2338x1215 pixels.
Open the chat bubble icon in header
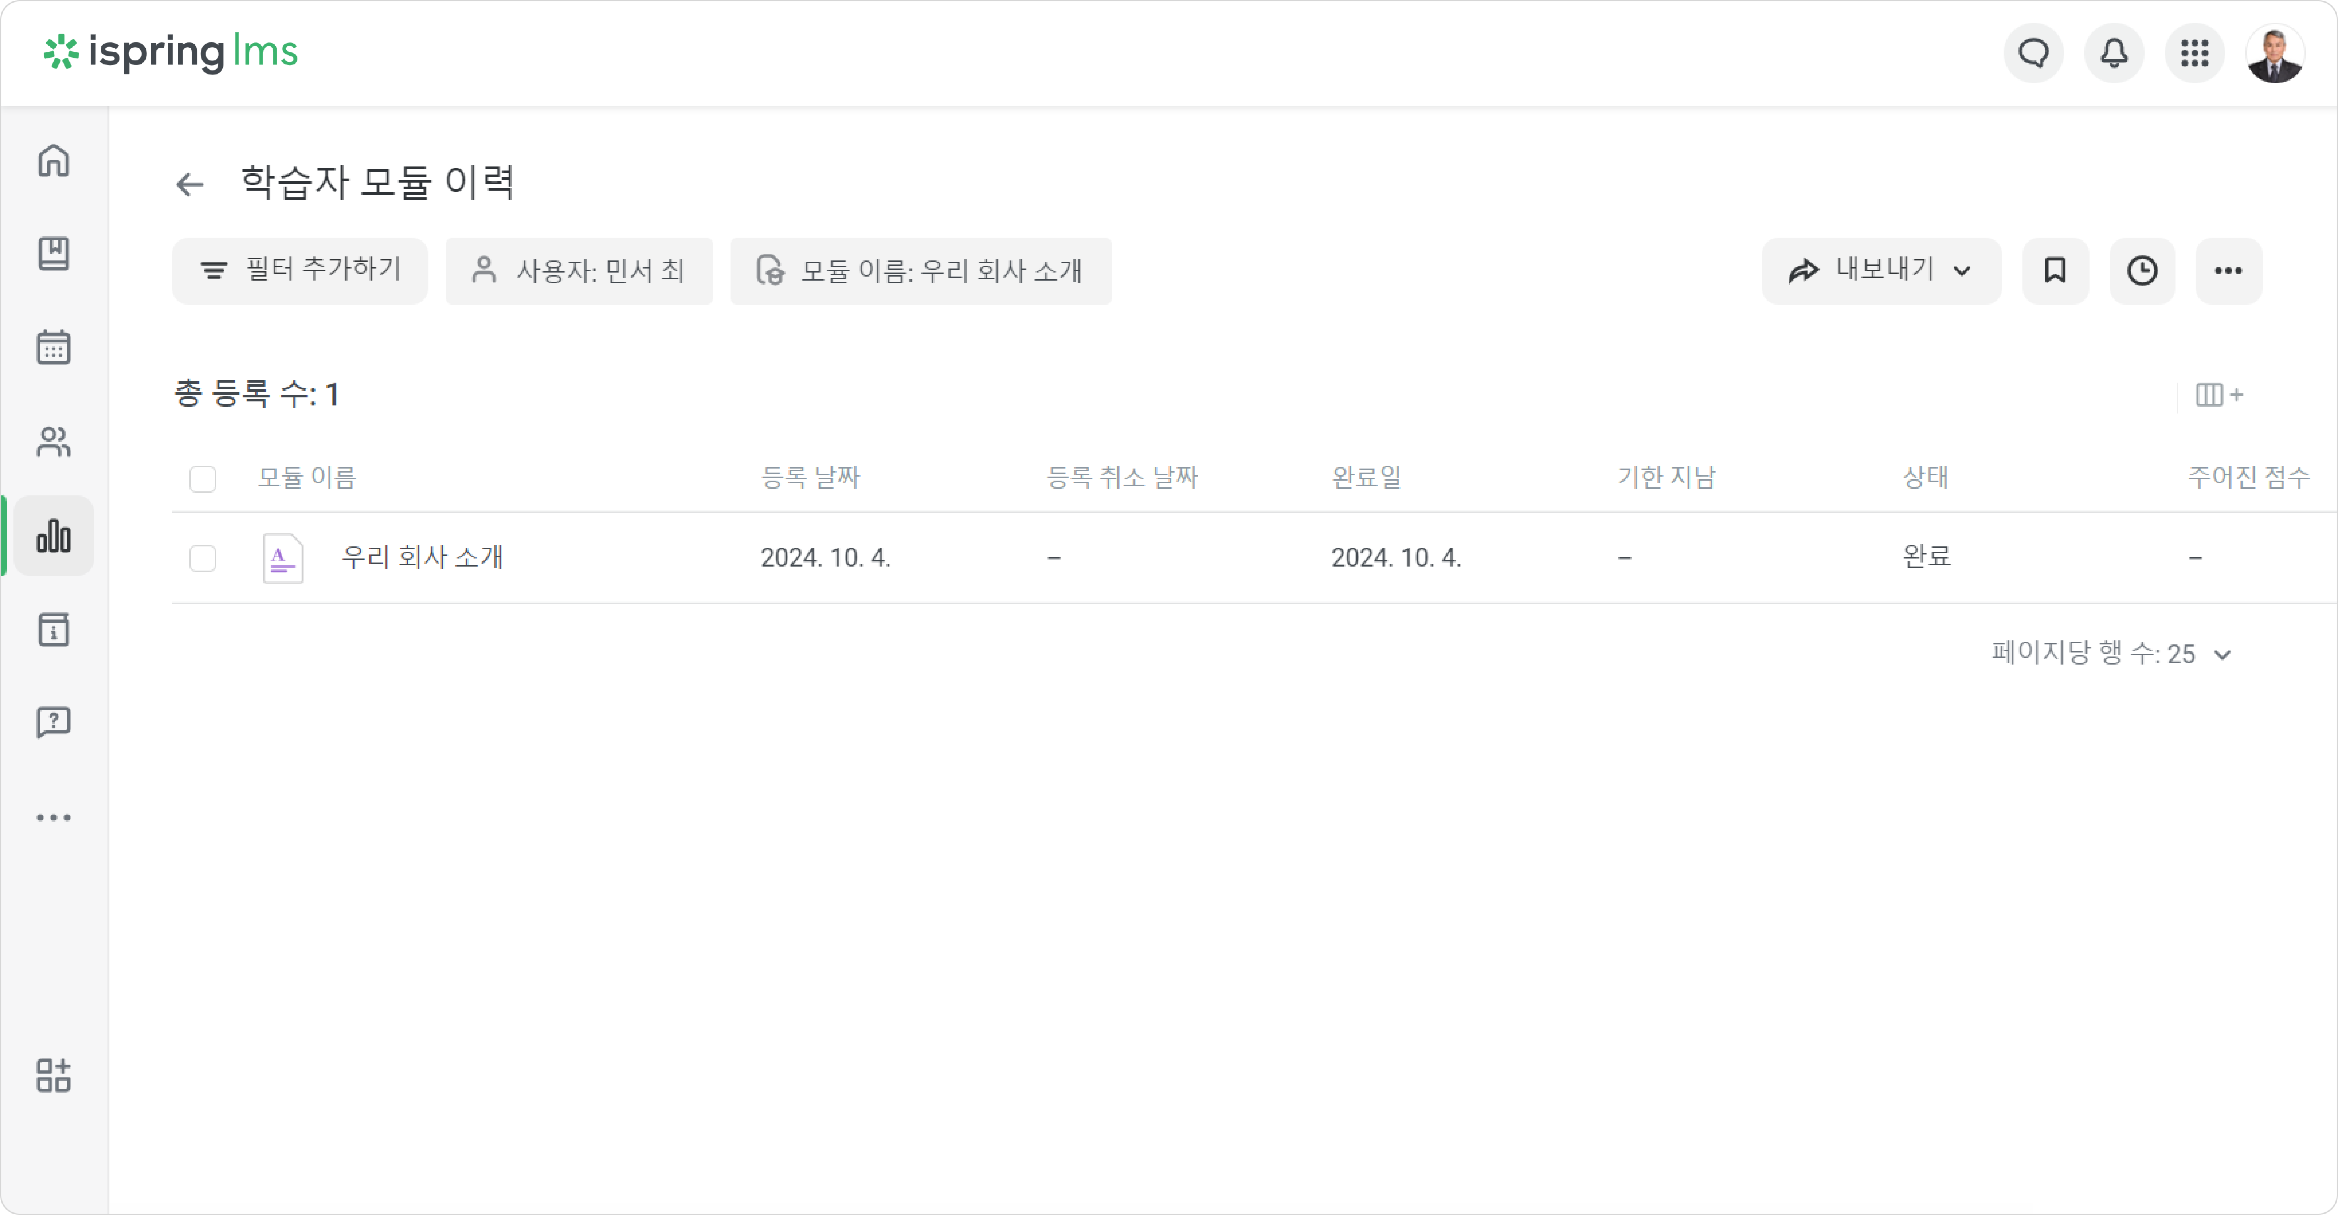point(2033,53)
